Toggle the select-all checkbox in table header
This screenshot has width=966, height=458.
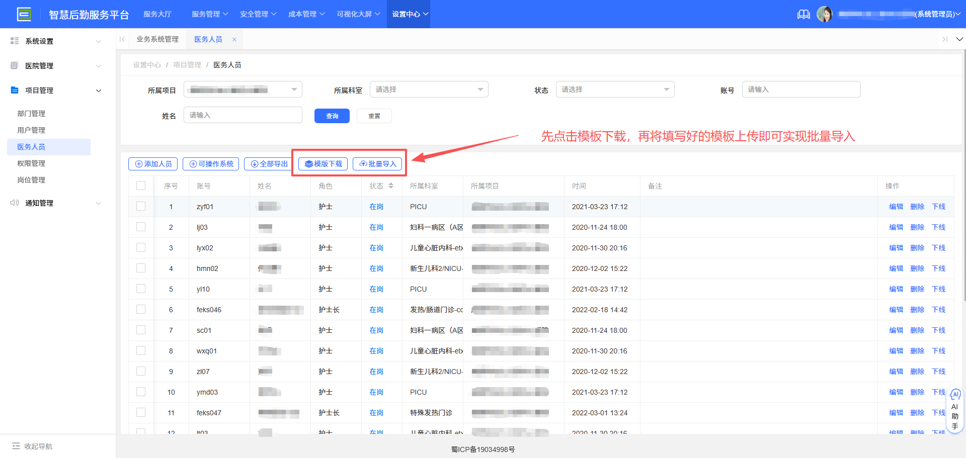(141, 186)
